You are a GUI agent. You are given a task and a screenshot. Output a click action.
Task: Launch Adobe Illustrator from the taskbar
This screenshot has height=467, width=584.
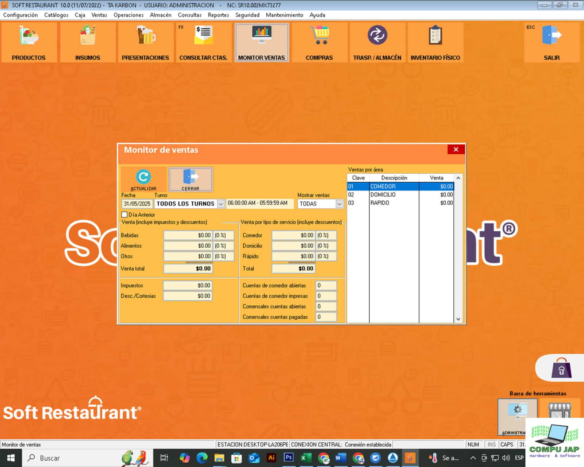(271, 458)
